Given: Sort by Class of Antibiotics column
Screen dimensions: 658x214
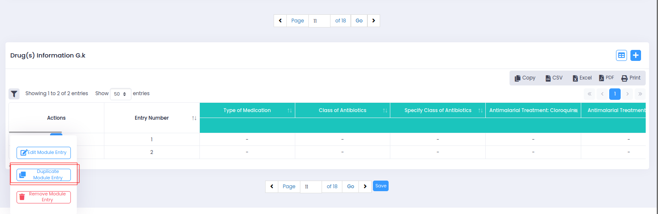Looking at the screenshot, I should coord(385,110).
